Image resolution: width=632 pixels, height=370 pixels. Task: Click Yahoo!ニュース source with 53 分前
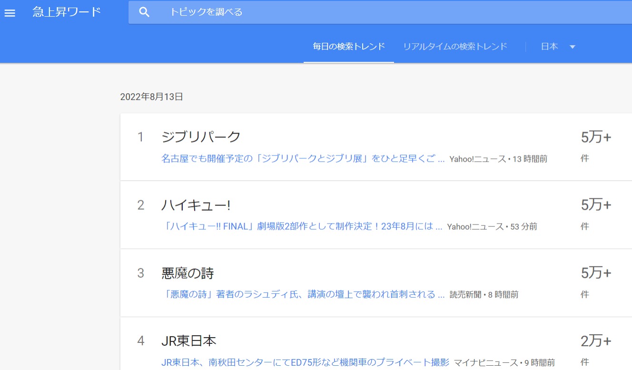point(492,227)
